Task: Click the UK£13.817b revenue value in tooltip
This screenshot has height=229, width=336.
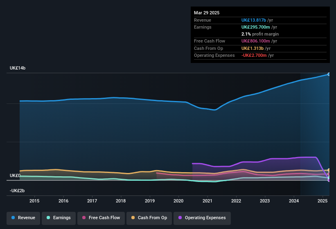Action: pyautogui.click(x=254, y=20)
